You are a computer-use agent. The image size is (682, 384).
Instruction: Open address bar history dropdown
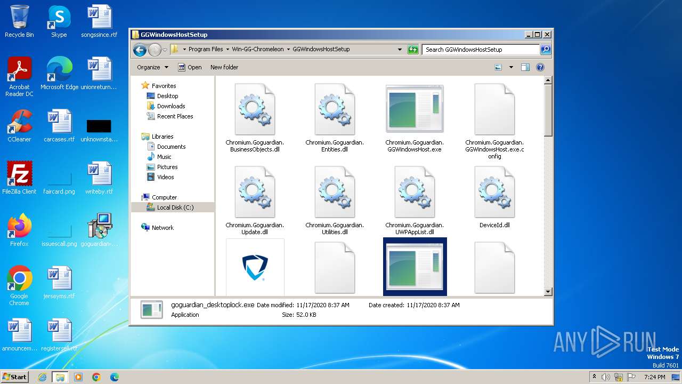point(400,49)
